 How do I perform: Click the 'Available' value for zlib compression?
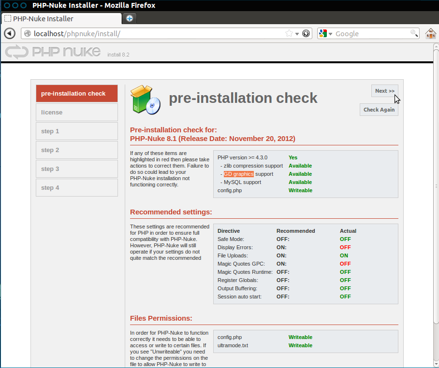coord(300,166)
